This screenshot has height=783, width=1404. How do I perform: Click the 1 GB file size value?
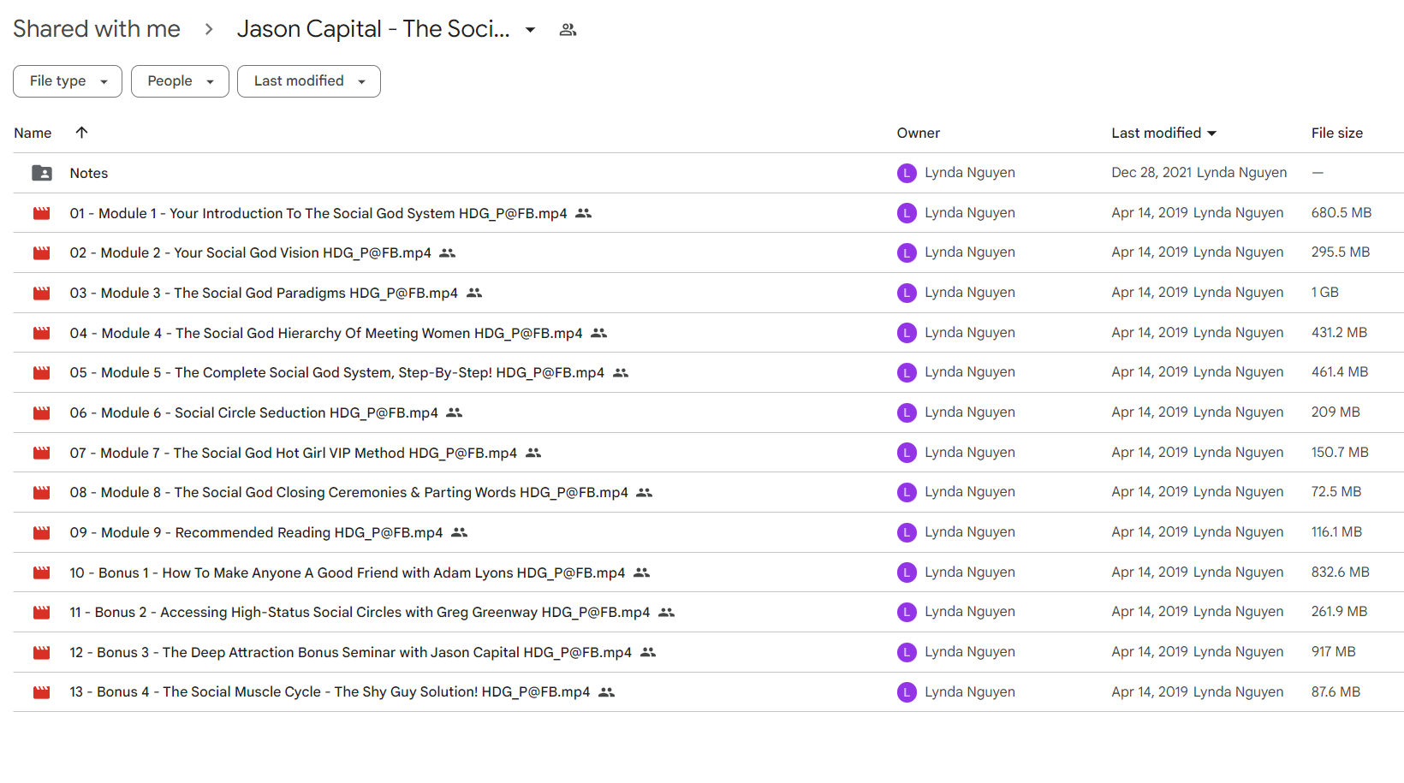click(1325, 293)
